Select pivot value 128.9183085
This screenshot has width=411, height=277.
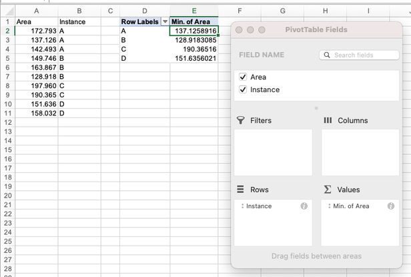coord(194,40)
